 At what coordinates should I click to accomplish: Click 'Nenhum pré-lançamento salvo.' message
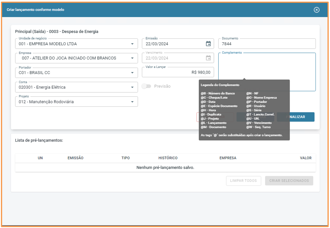click(165, 168)
